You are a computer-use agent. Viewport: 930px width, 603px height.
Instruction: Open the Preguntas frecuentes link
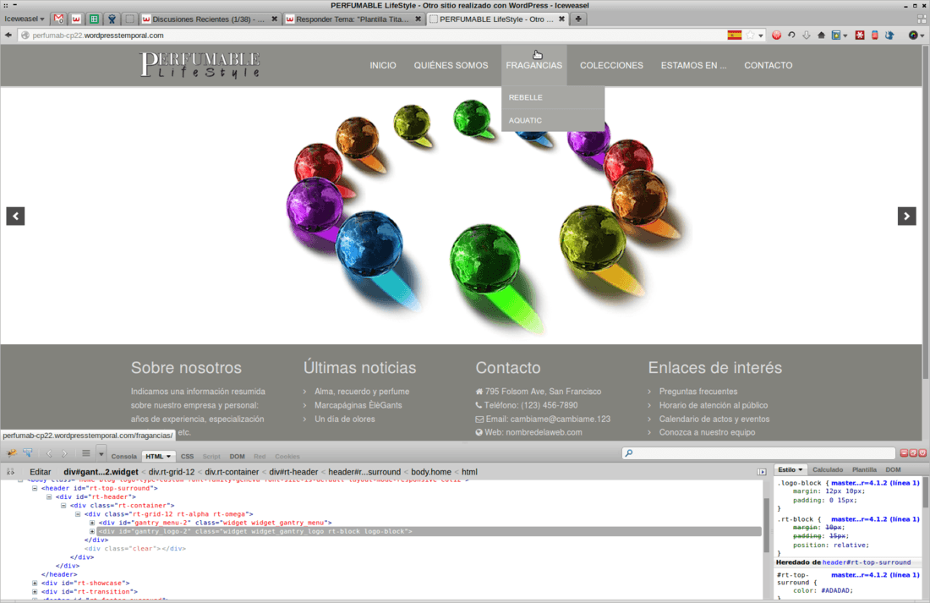coord(698,391)
